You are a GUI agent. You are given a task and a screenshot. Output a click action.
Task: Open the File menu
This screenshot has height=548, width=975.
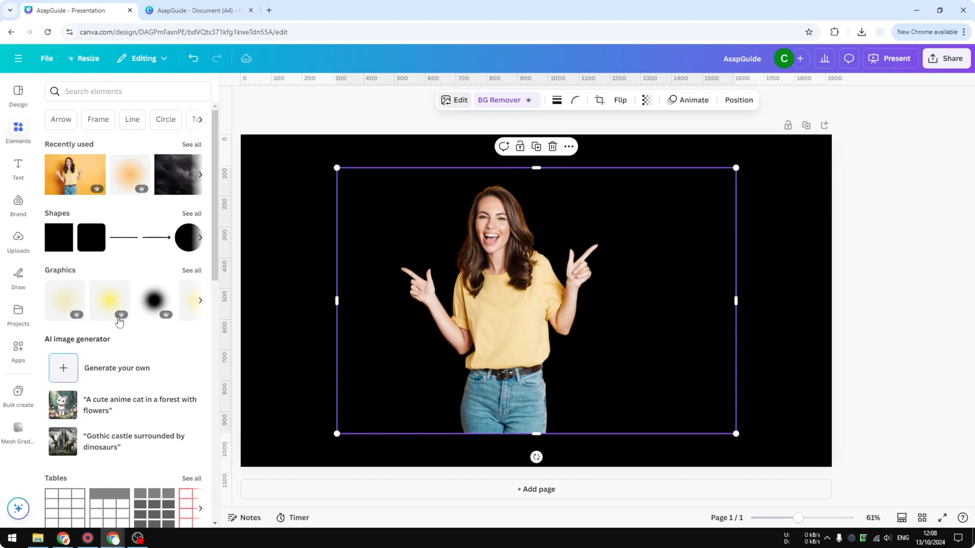47,58
